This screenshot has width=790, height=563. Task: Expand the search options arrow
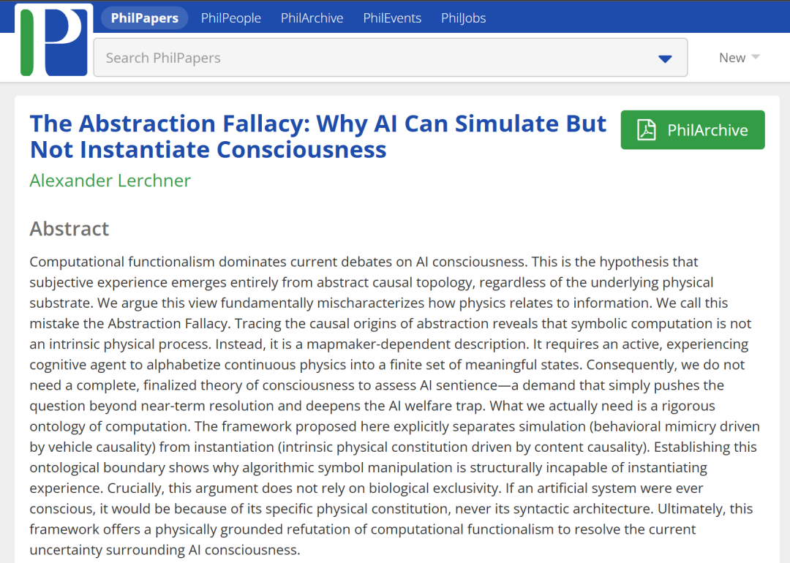click(x=664, y=58)
